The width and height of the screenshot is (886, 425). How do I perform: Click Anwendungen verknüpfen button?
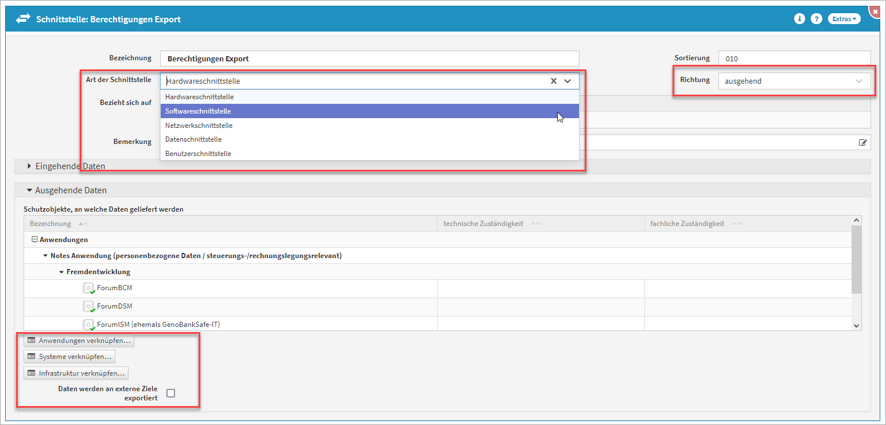[x=79, y=341]
